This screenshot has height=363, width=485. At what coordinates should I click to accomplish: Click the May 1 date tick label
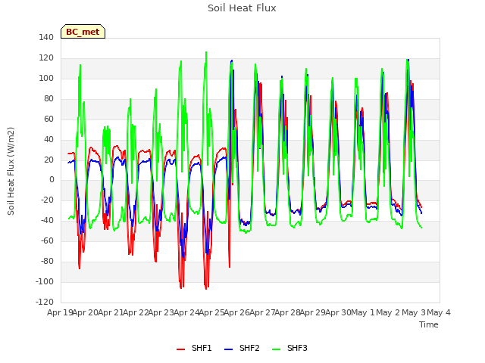363,312
